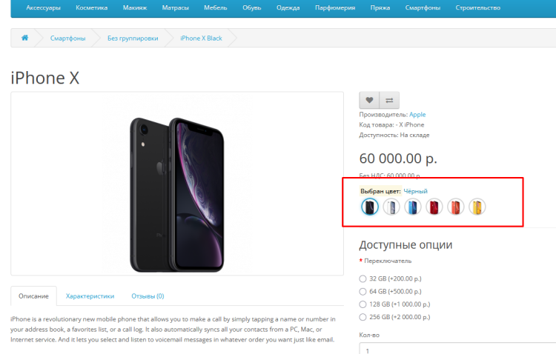Click the Без группировки breadcrumb link

point(133,38)
